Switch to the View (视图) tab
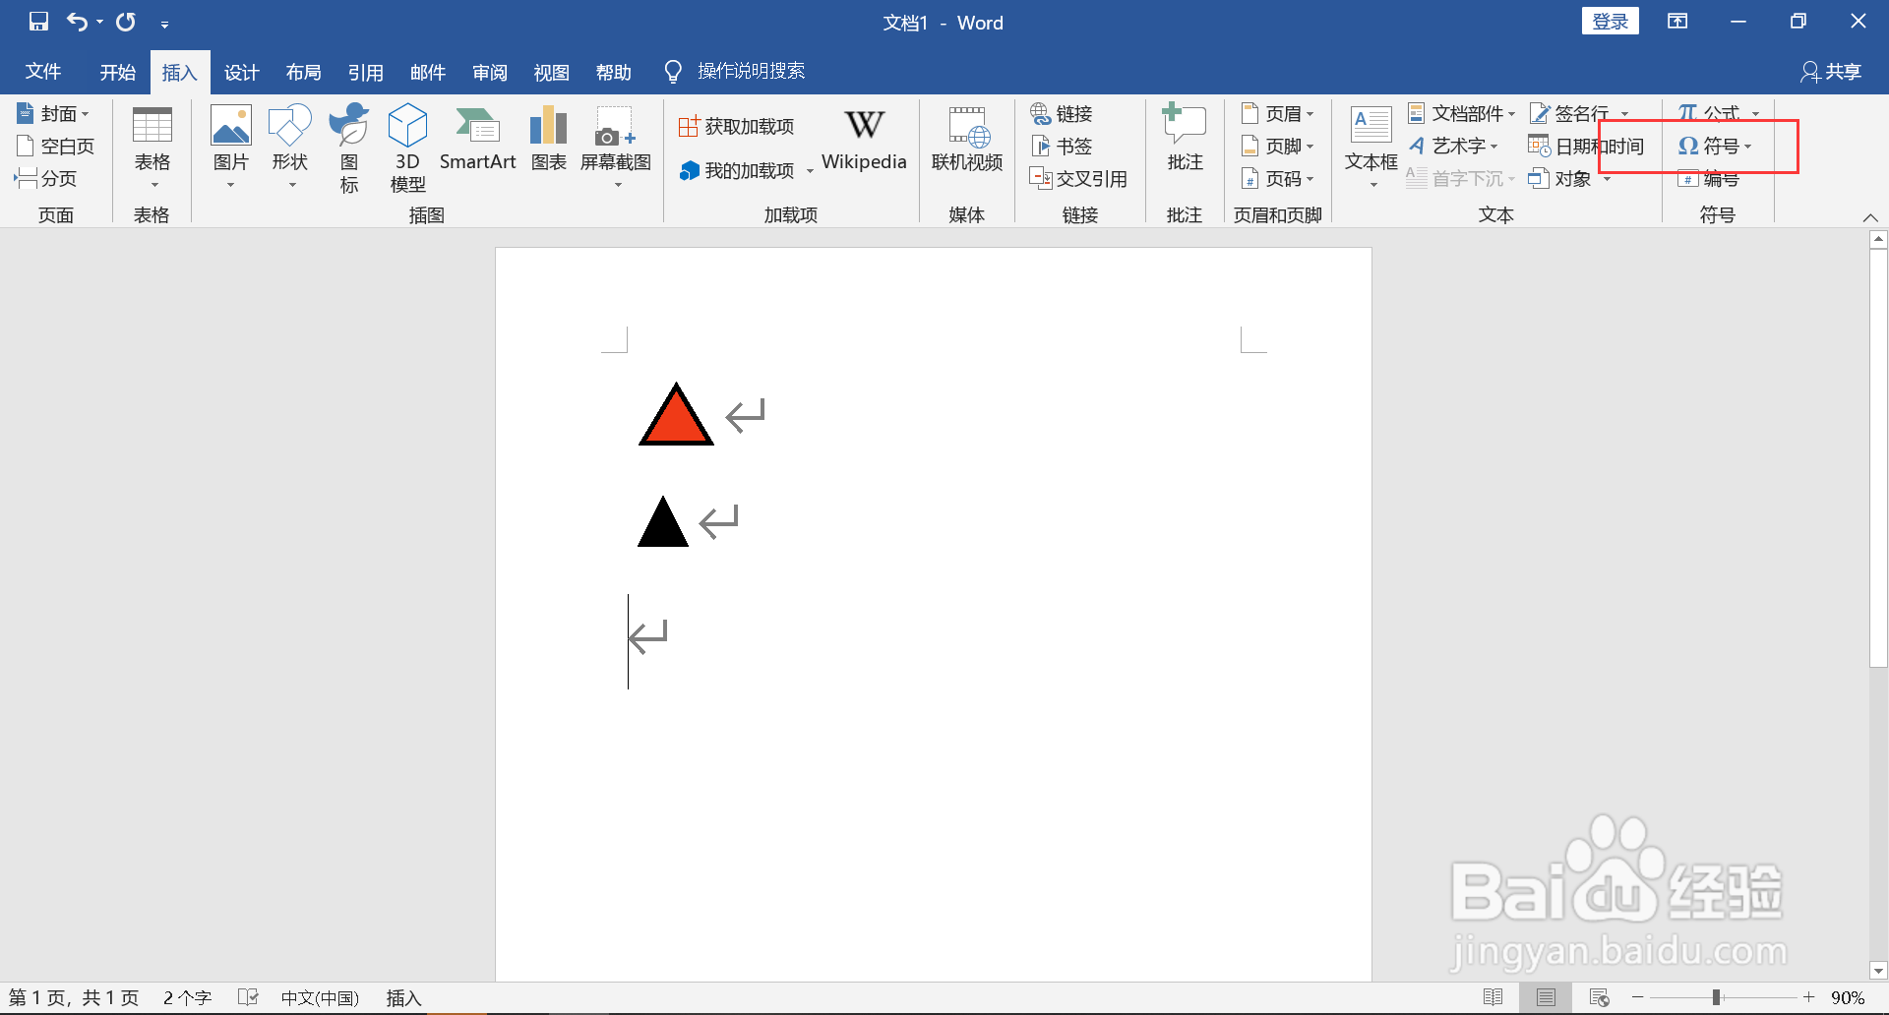 (551, 72)
